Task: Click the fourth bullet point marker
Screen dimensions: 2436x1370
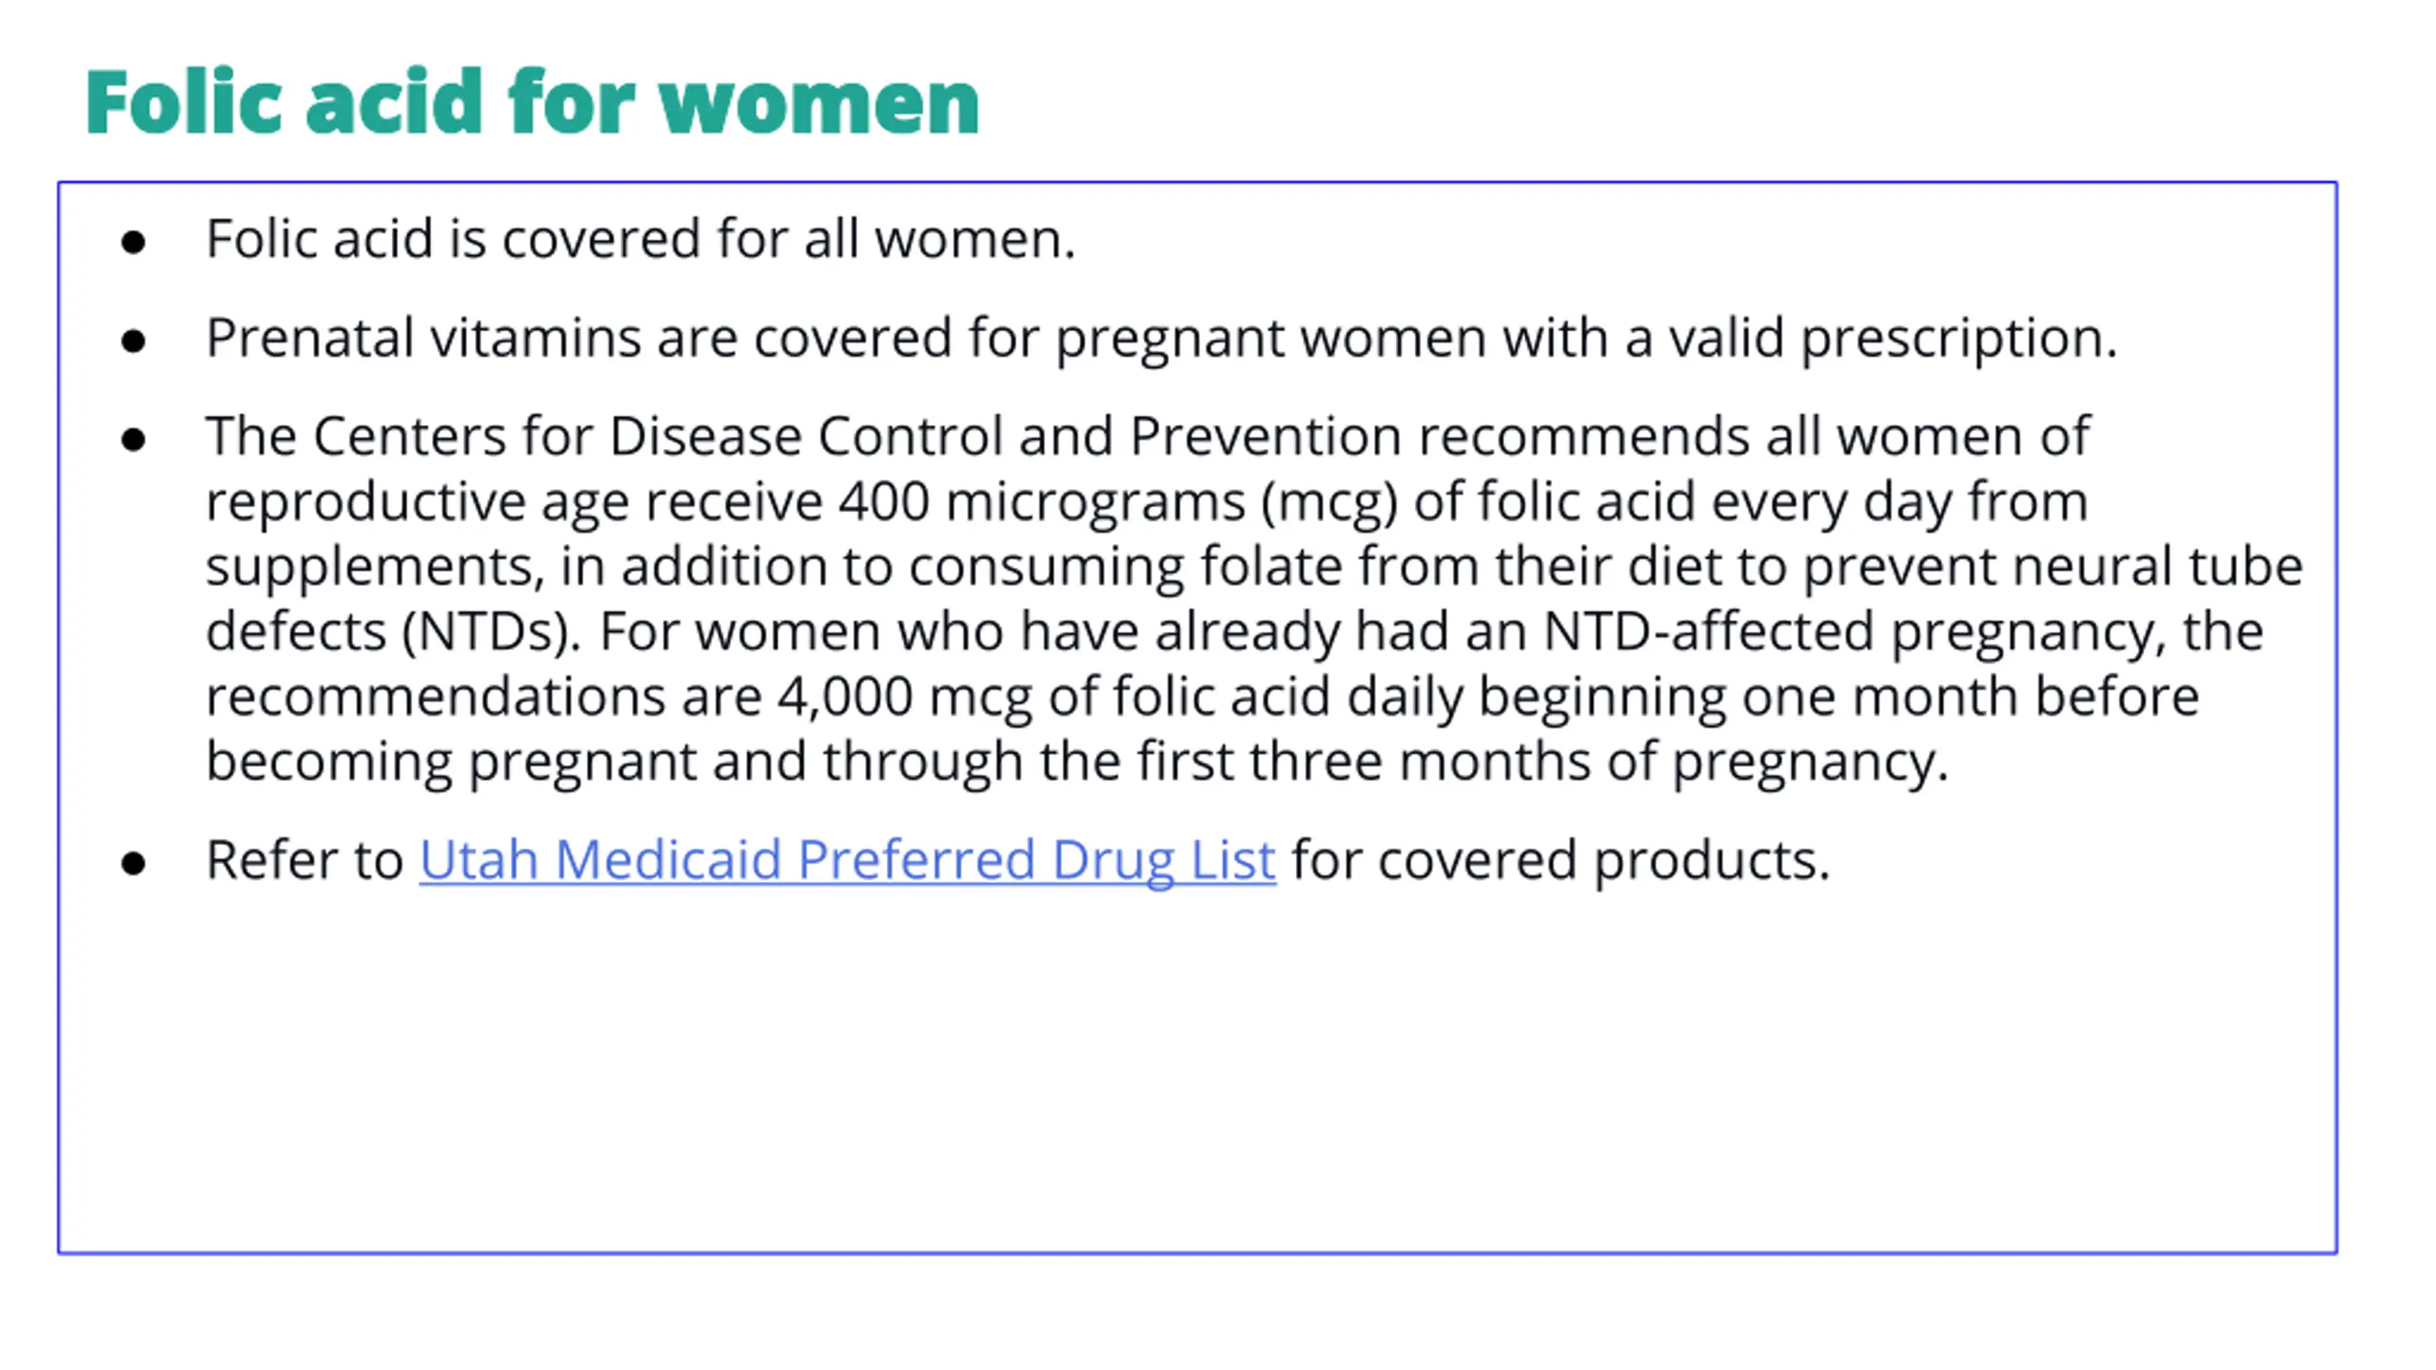Action: [x=134, y=863]
